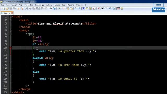
Task: Open the Settings menu
Action: pyautogui.click(x=49, y=5)
